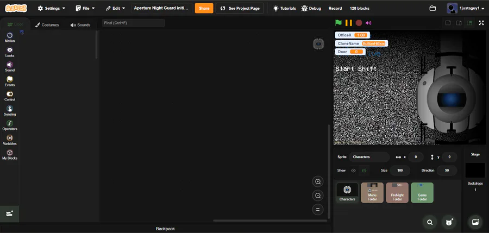Viewport: 489px width, 233px height.
Task: Switch to small stage layout
Action: (448, 23)
